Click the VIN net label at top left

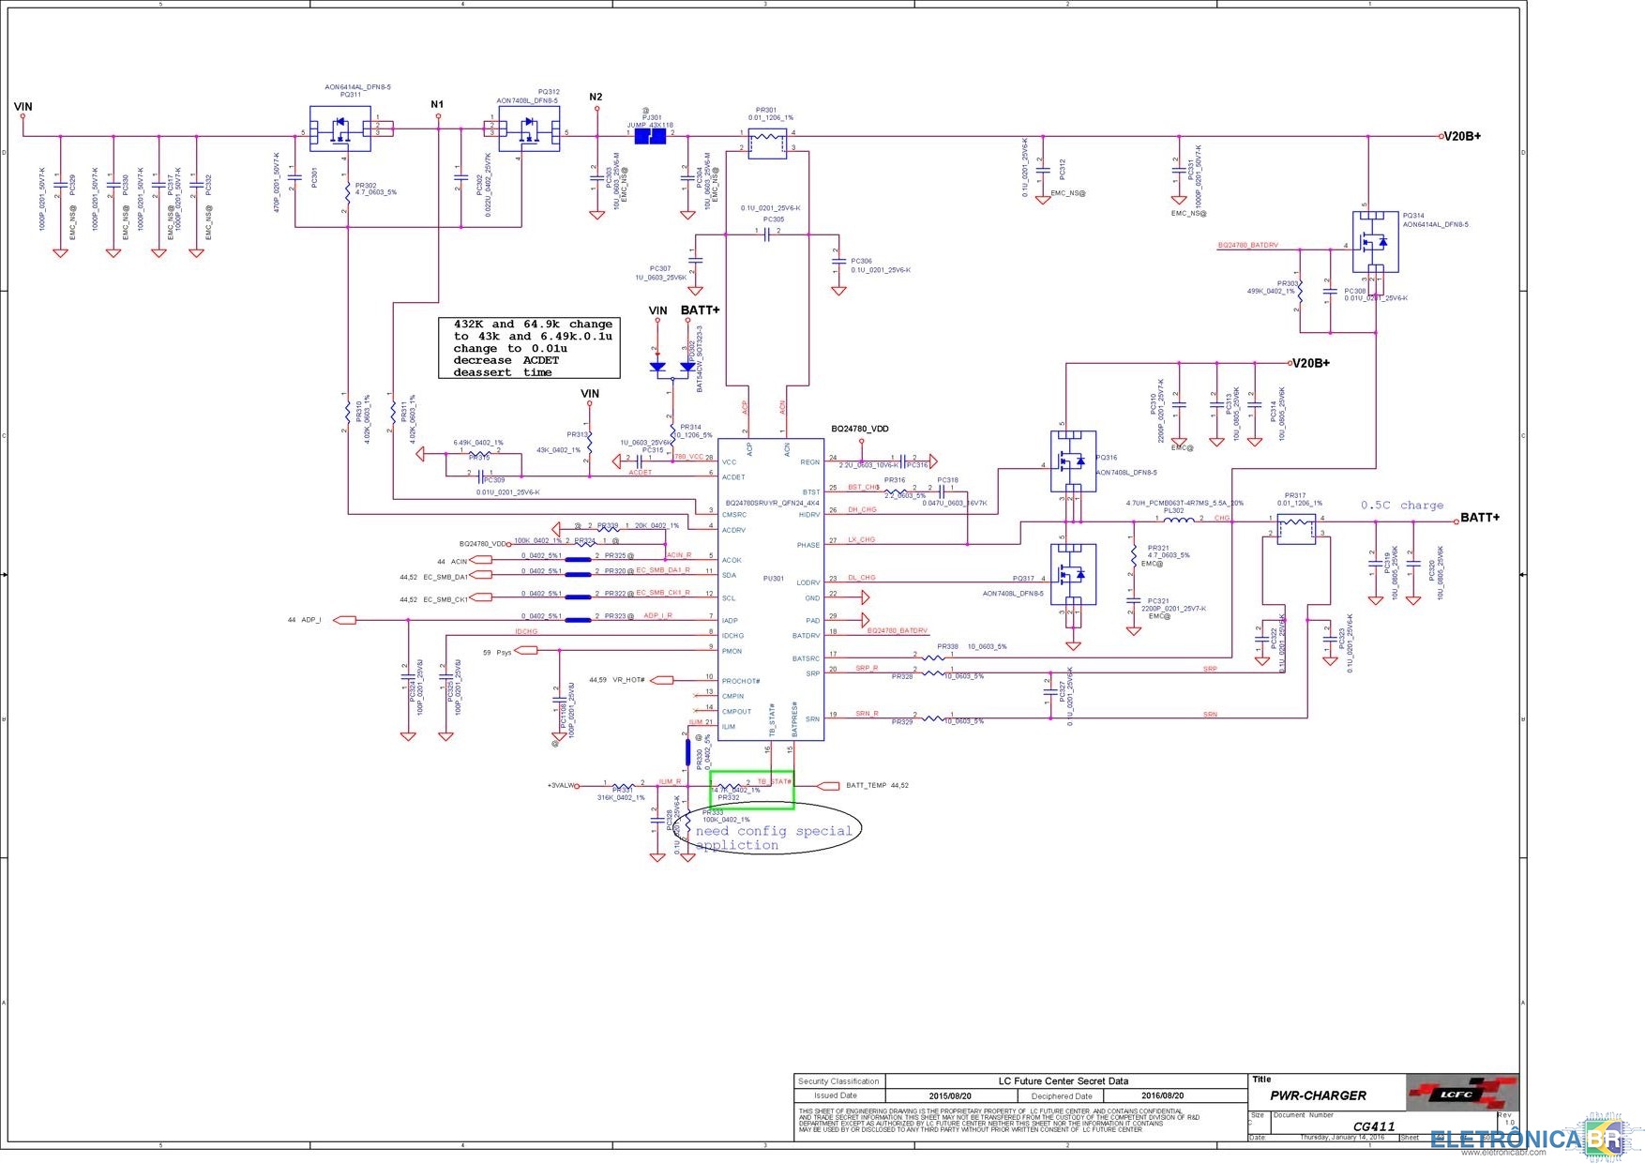[23, 107]
